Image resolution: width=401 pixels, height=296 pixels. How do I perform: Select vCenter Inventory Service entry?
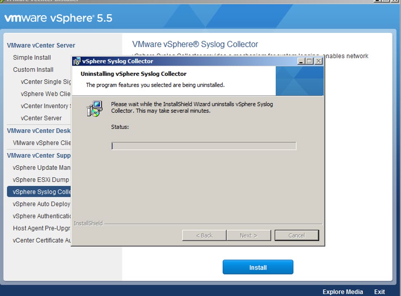(x=46, y=106)
